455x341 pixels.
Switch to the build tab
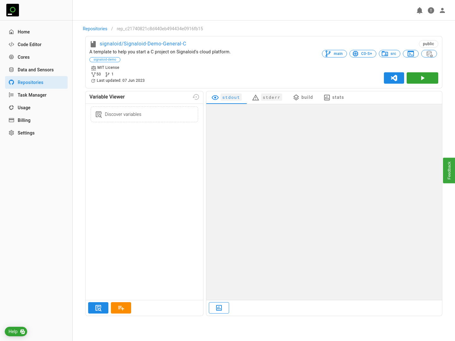pyautogui.click(x=303, y=98)
